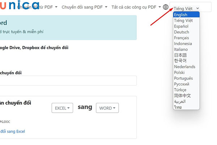Select Deutsch language option
This screenshot has width=217, height=145.
click(186, 32)
